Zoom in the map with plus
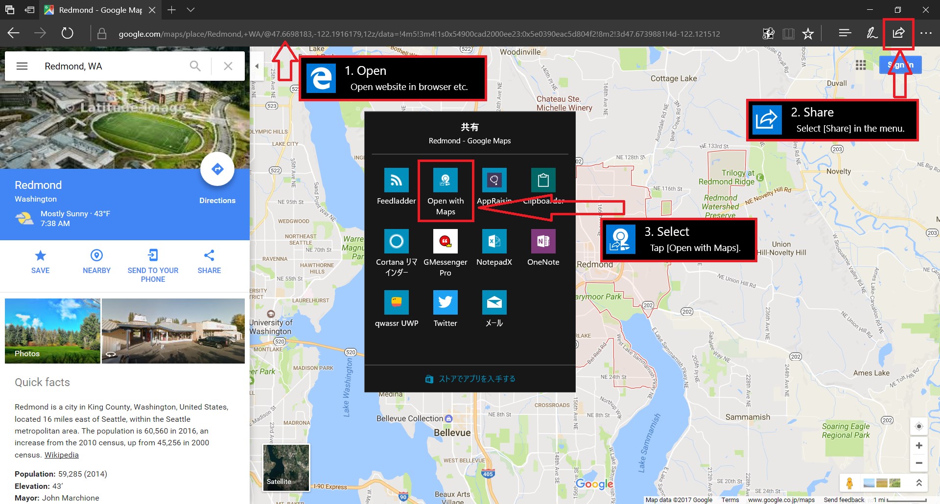 click(x=919, y=445)
